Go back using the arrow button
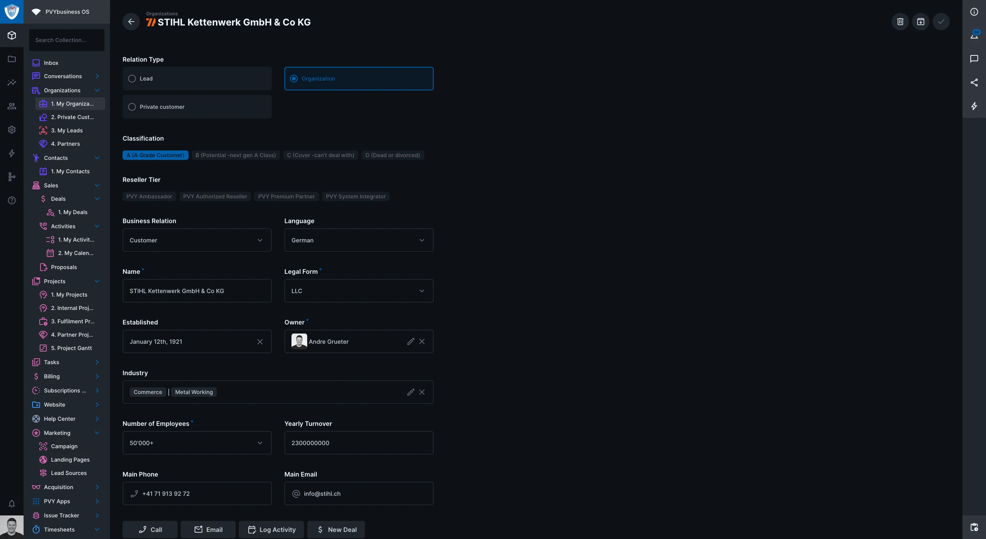 131,22
